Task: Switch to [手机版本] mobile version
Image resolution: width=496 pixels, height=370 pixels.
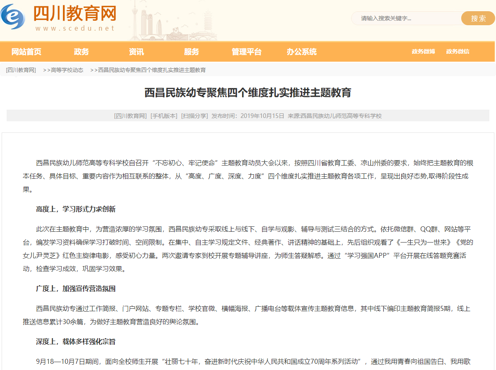Action: [x=164, y=116]
